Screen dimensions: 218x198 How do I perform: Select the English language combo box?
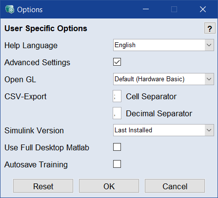coord(163,45)
